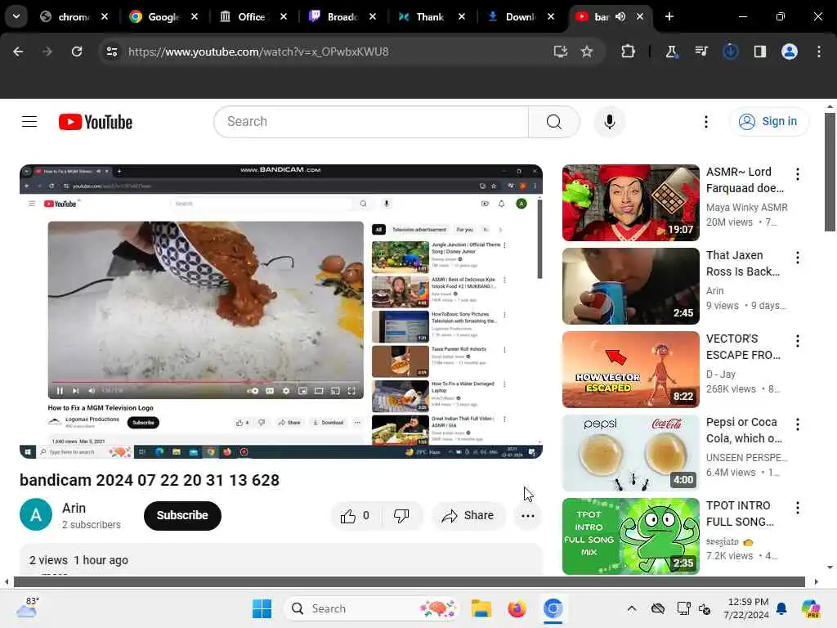Open the notification bell in taskbar

781,608
